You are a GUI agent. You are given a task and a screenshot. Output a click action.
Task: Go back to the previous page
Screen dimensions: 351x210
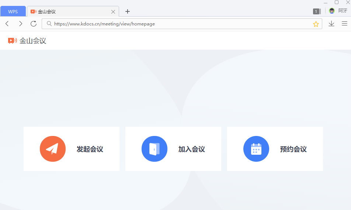tap(7, 24)
